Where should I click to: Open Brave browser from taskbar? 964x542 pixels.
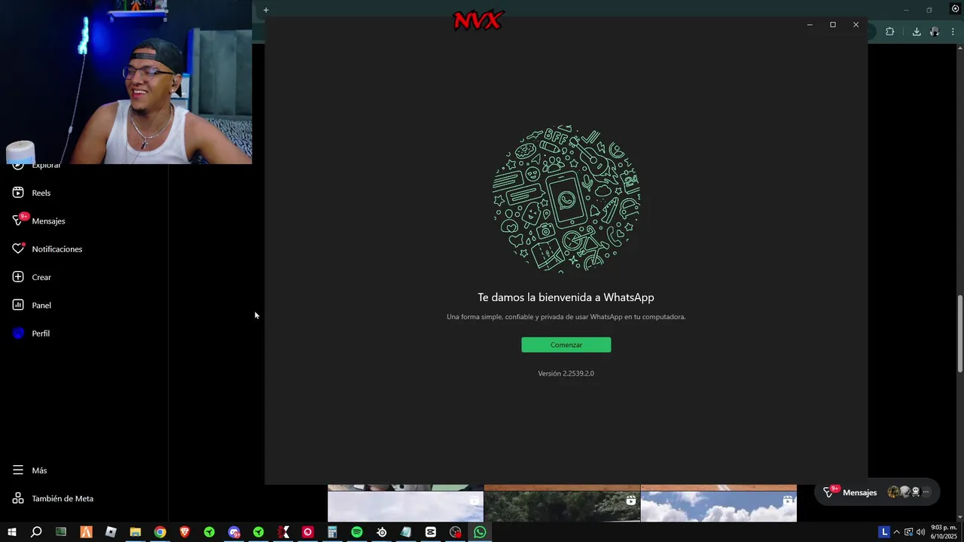(185, 532)
